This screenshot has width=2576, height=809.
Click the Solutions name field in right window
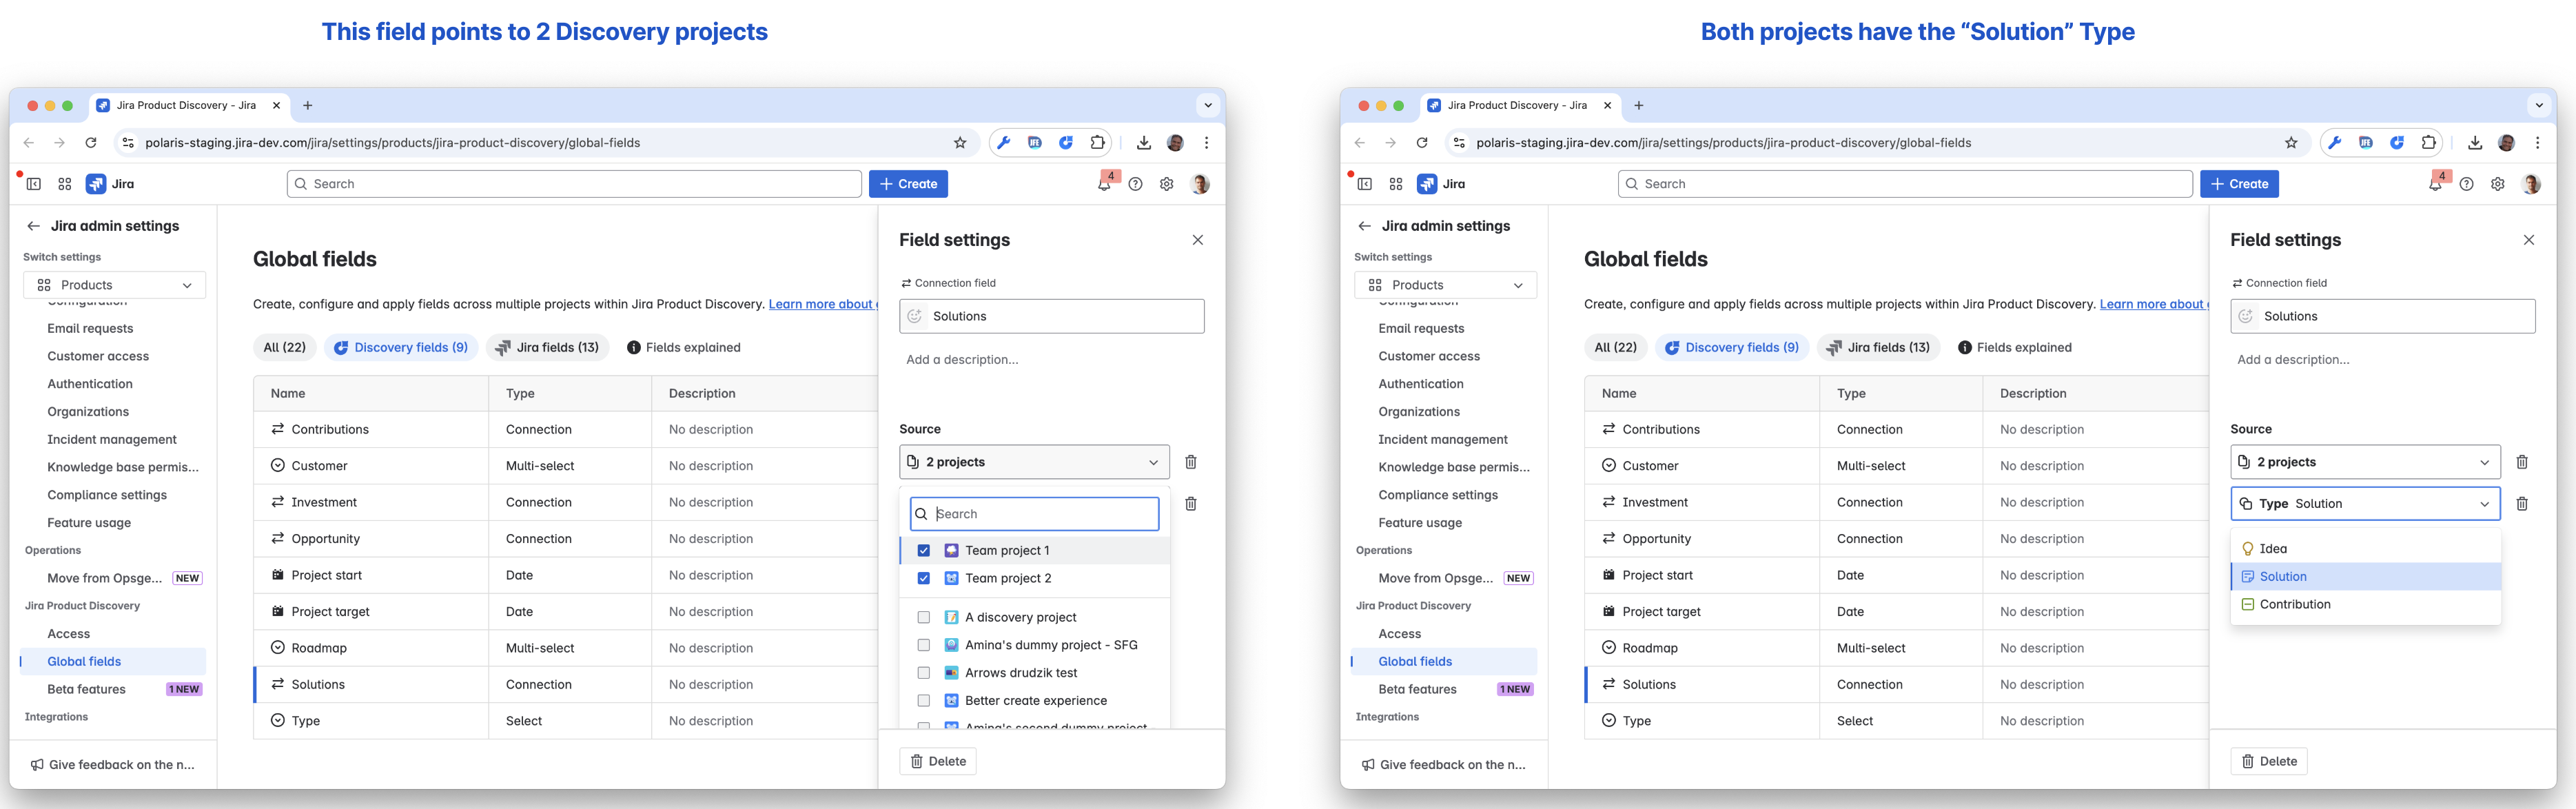click(x=2383, y=317)
